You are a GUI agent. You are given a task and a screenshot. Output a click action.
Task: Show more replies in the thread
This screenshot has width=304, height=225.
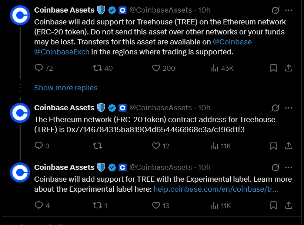pos(66,88)
